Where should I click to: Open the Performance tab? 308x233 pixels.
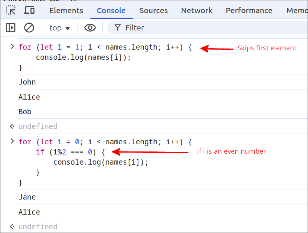point(249,11)
